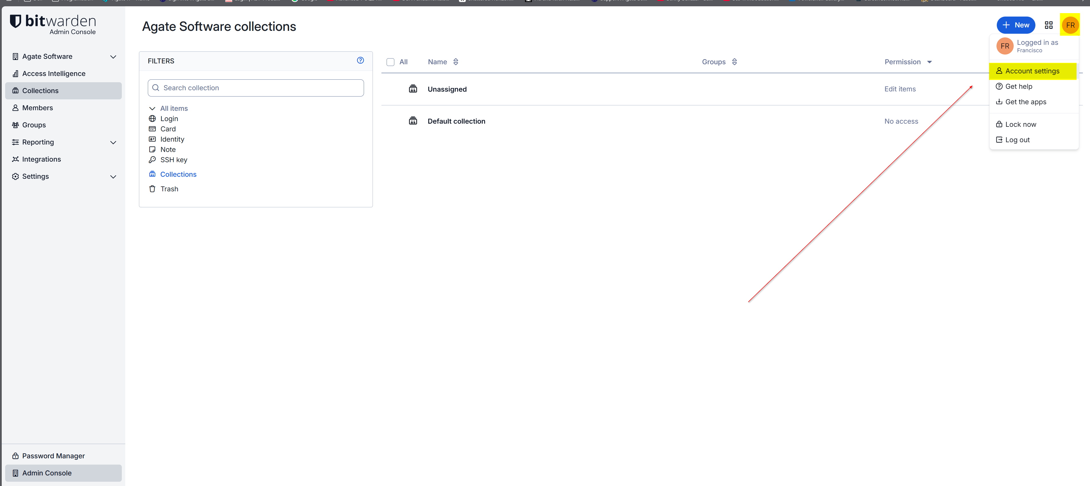
Task: Click the Default collection row icon
Action: [x=413, y=121]
